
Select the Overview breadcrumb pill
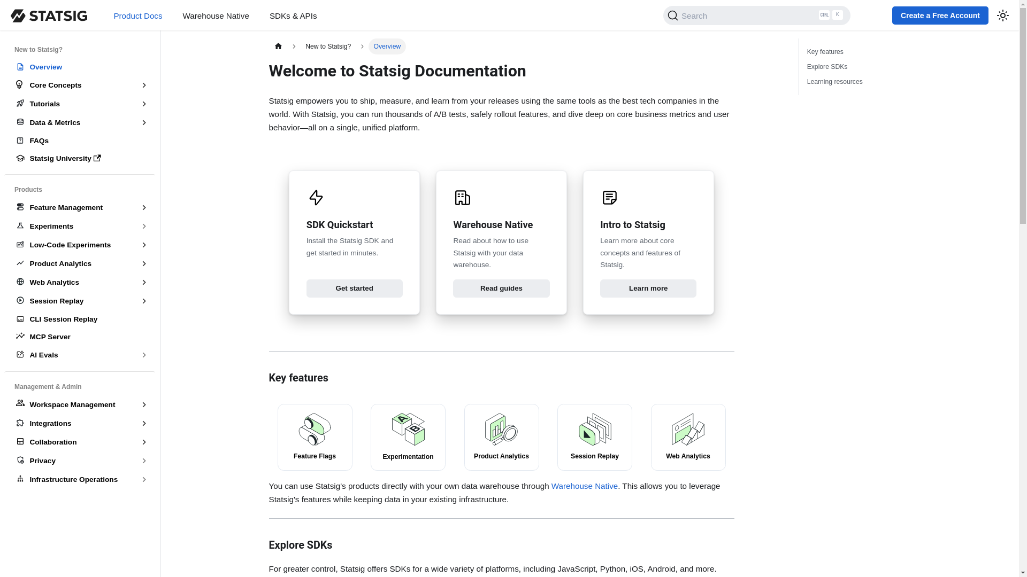pos(387,46)
